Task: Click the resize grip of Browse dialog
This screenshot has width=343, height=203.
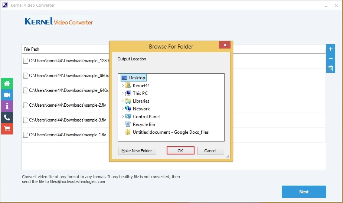Action: (x=228, y=157)
